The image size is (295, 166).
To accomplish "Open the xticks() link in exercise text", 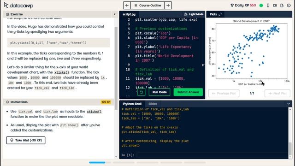I will coord(62,72).
